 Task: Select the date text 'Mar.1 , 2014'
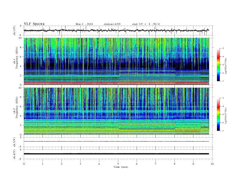(x=84, y=24)
